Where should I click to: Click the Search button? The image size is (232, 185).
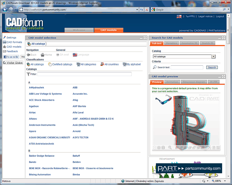(x=212, y=67)
